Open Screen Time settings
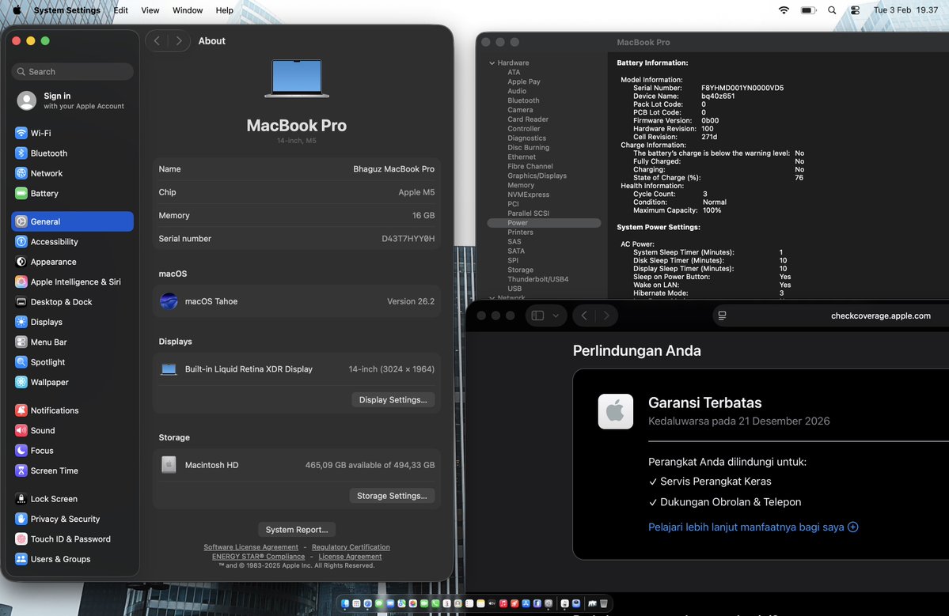The width and height of the screenshot is (949, 616). point(72,471)
